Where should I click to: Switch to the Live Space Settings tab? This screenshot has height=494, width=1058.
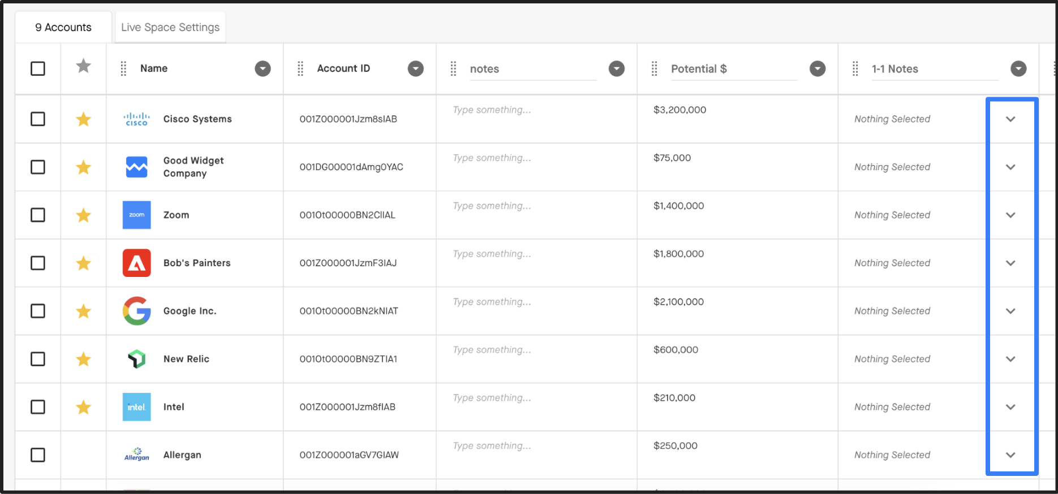click(x=170, y=27)
